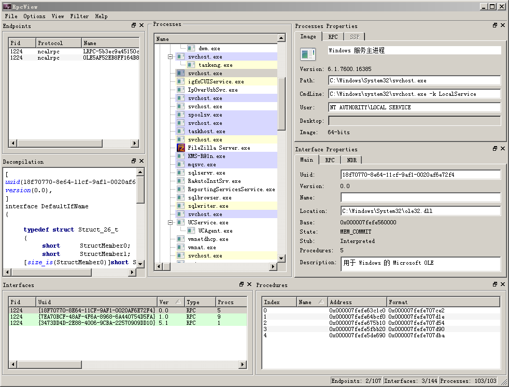Click the Processes list vertical scrollbar thumb
The height and width of the screenshot is (387, 509).
point(281,104)
